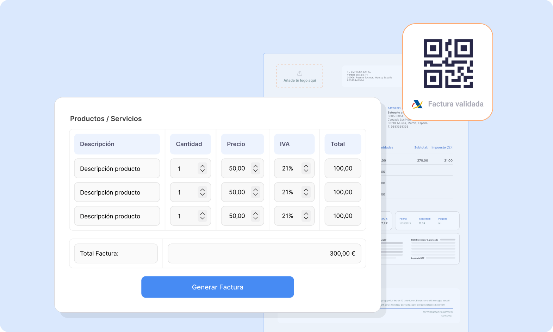The image size is (553, 332).
Task: Click the QR code image
Action: click(448, 64)
